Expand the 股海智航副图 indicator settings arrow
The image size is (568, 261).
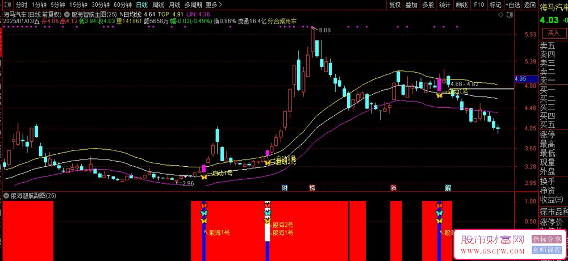[6, 196]
